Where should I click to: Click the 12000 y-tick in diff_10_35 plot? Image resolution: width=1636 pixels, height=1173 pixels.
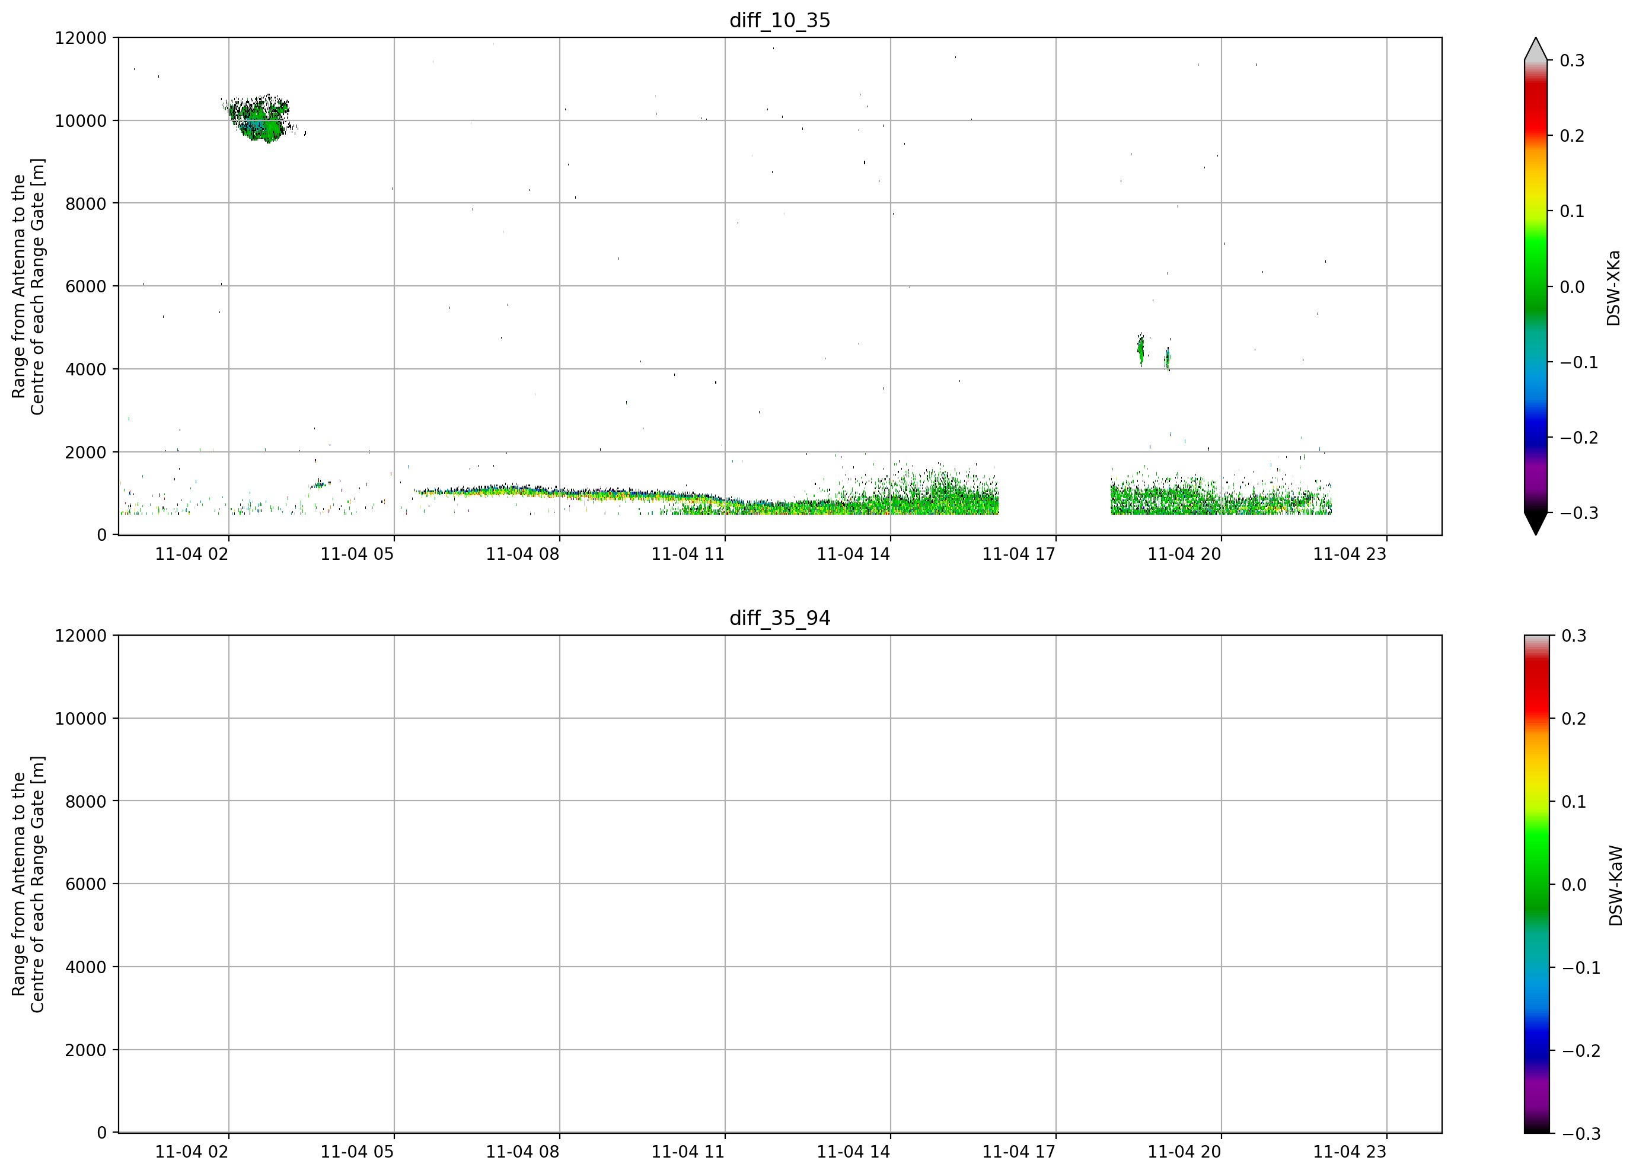[80, 37]
